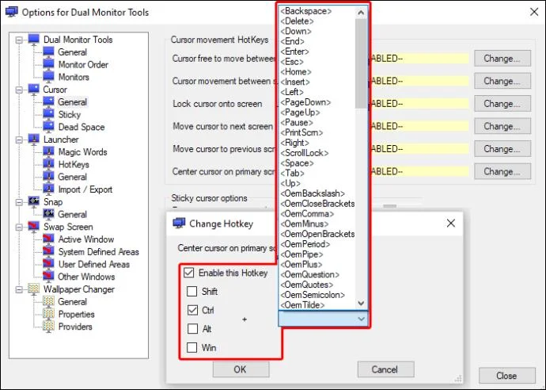Click Change for Move cursor to previous screen
The height and width of the screenshot is (390, 546).
[x=502, y=149]
